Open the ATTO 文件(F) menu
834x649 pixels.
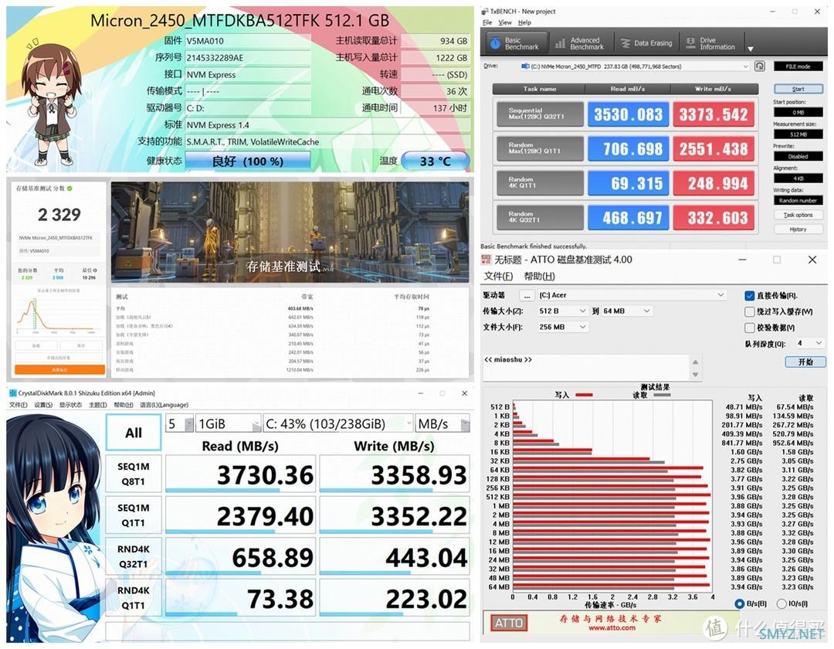pos(498,276)
